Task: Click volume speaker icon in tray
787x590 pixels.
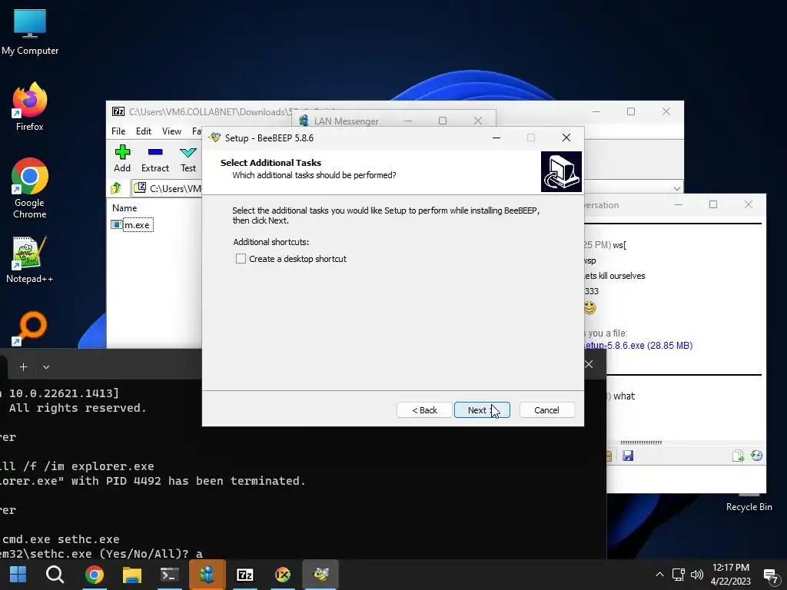Action: tap(697, 575)
